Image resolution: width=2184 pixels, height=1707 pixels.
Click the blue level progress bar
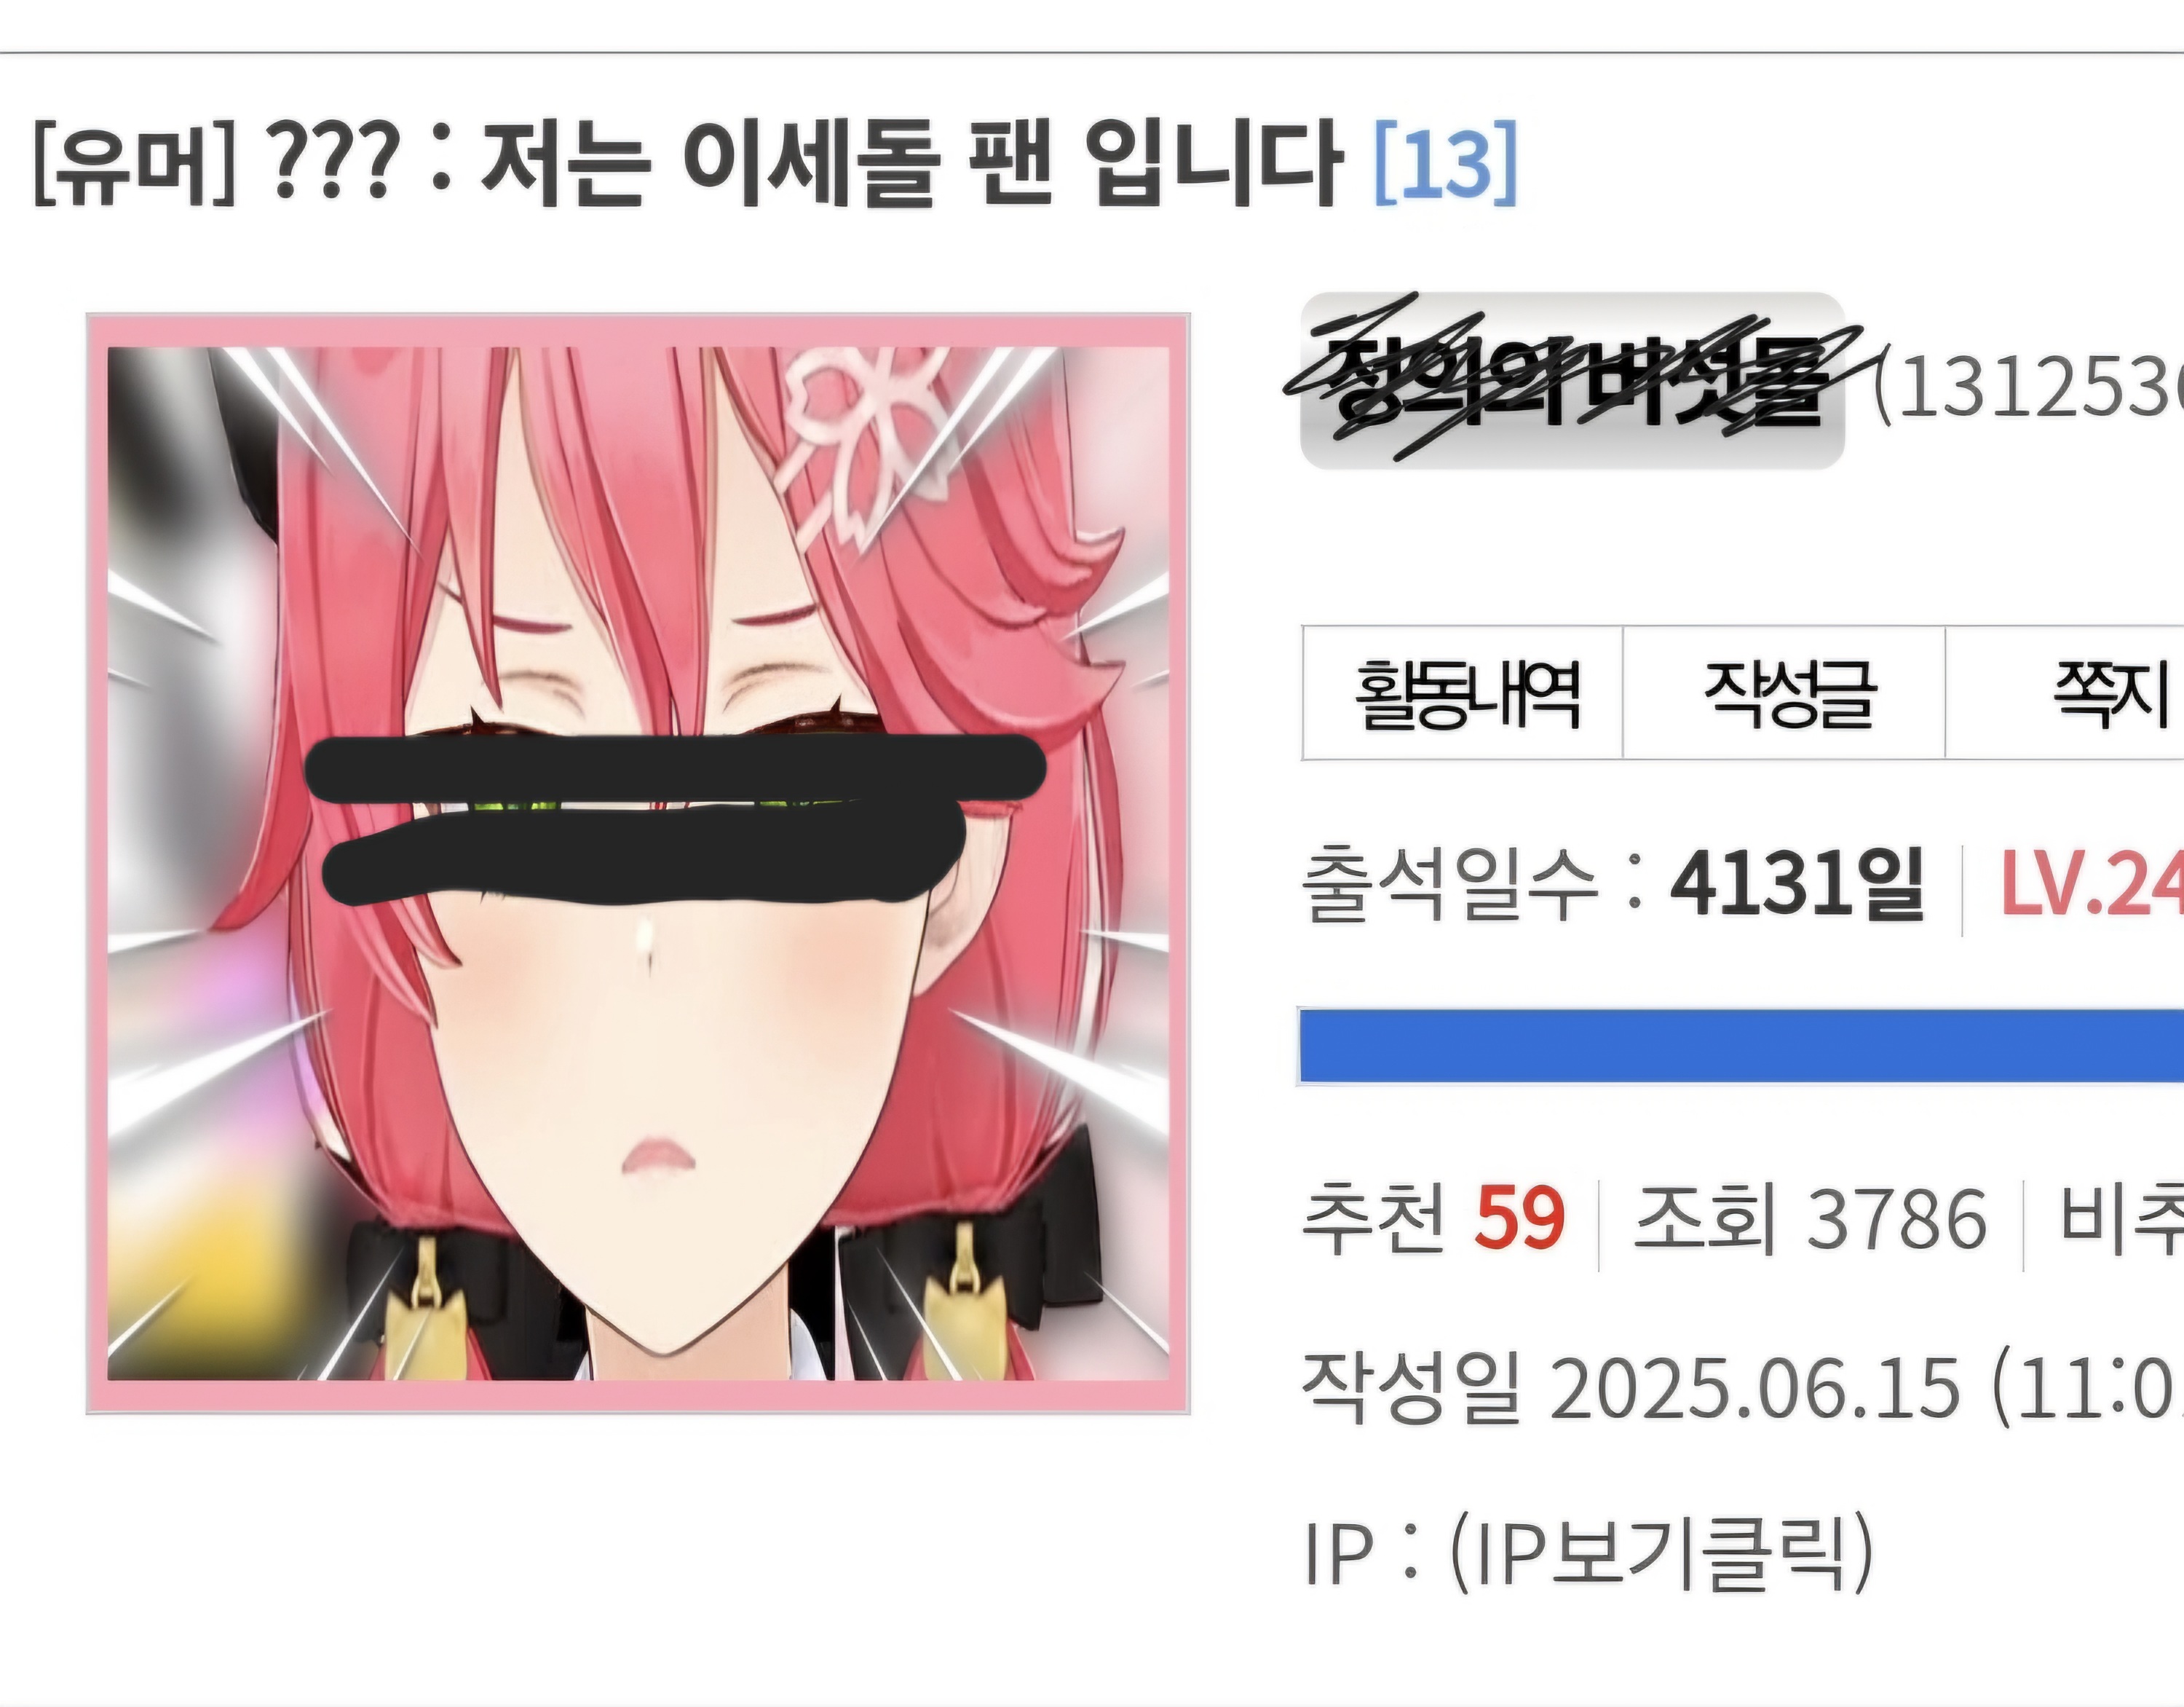[x=1740, y=1046]
